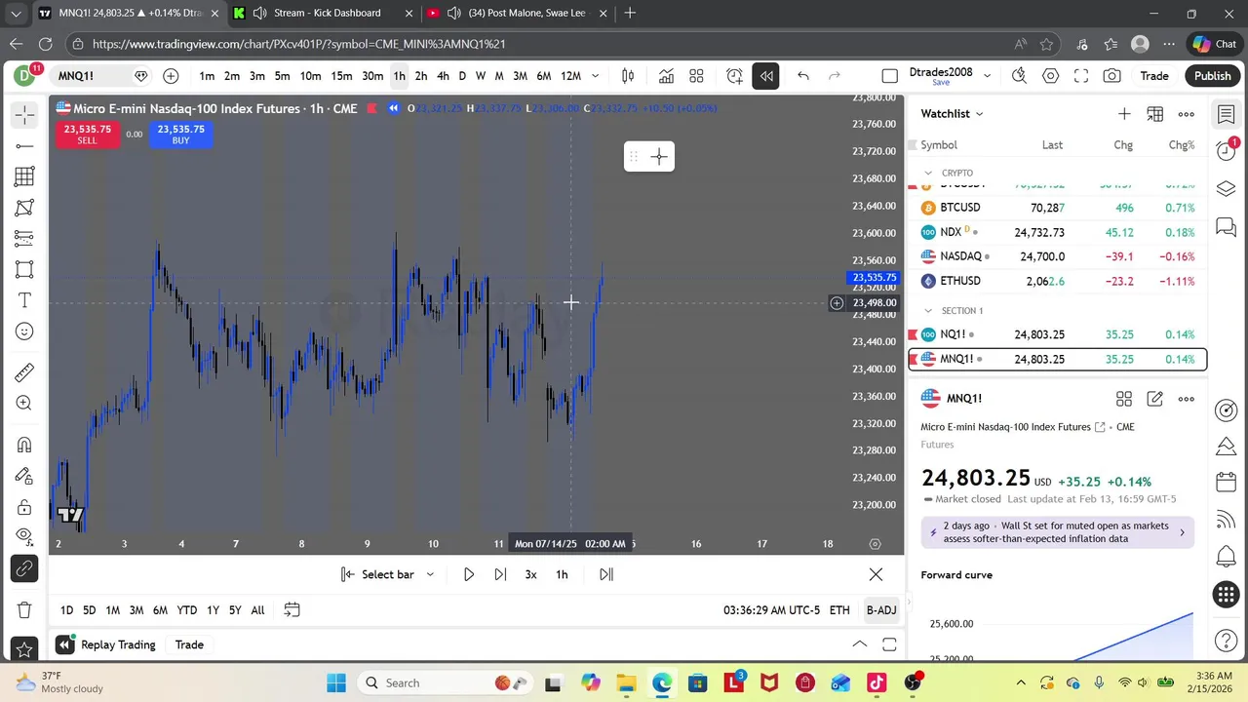The width and height of the screenshot is (1248, 702).
Task: Compare or add symbol plus icon
Action: [x=171, y=76]
